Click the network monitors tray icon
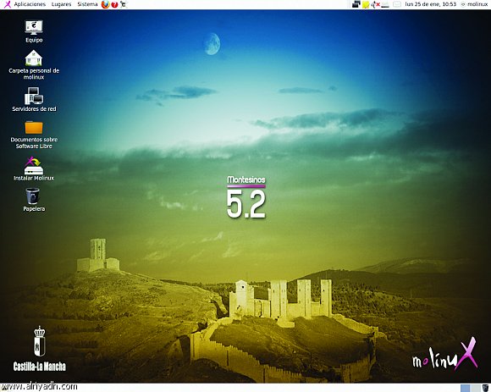The width and height of the screenshot is (491, 392). 356,4
